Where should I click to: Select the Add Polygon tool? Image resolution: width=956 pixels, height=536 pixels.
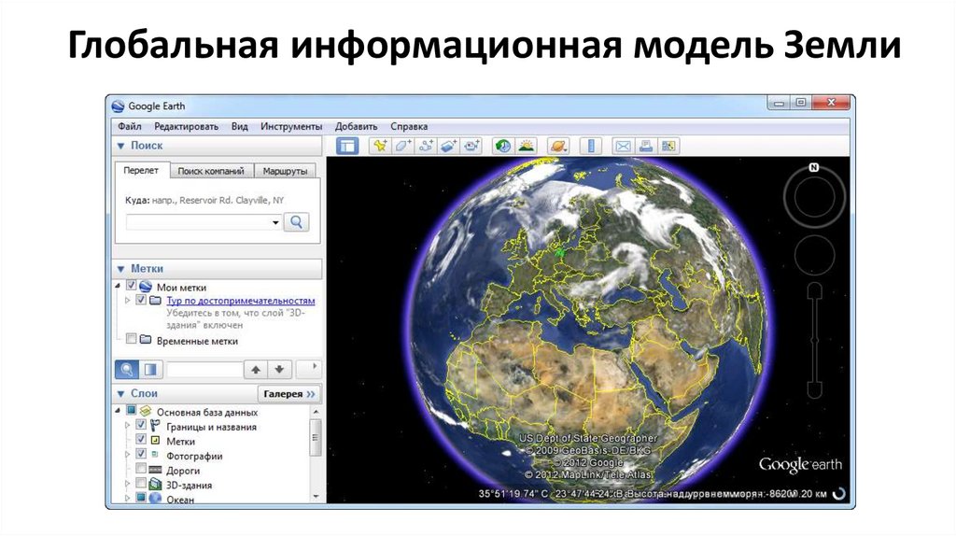click(x=402, y=146)
